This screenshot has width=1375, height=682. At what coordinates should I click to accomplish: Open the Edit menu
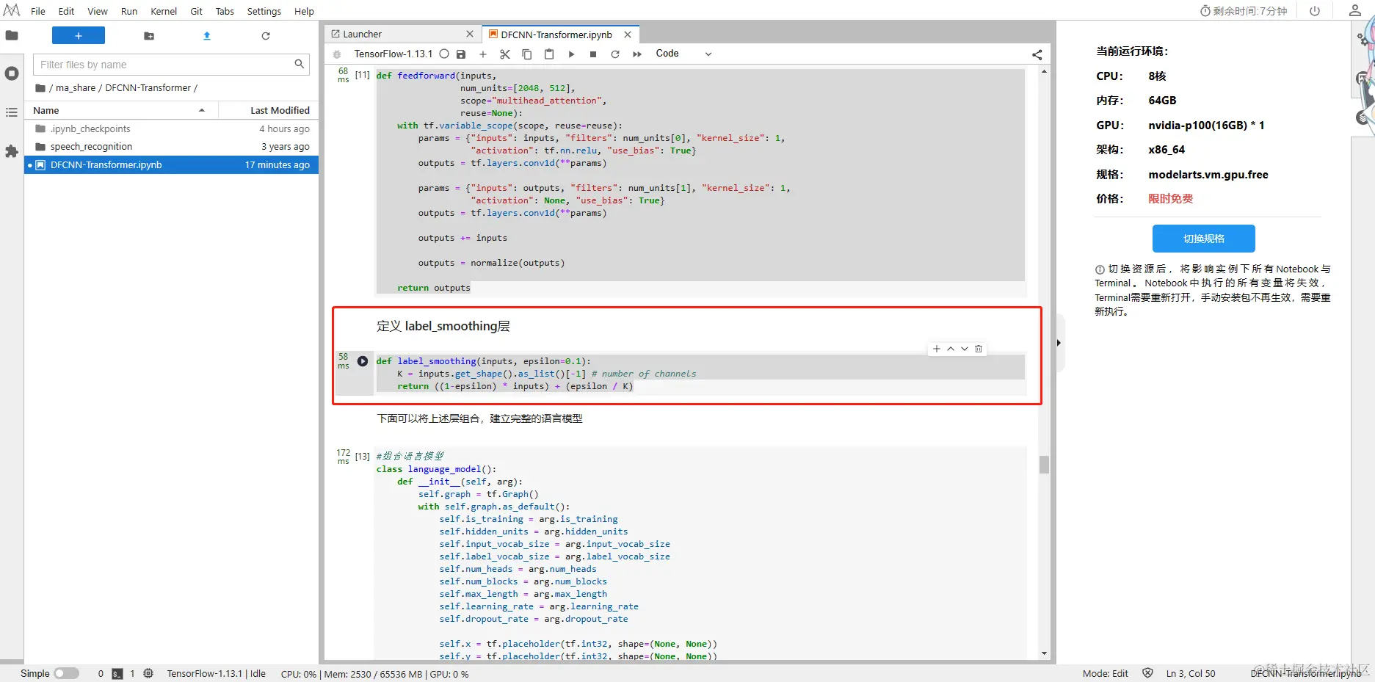[66, 11]
